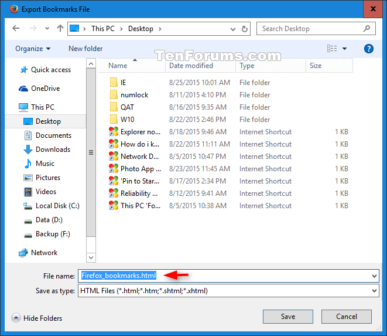Select the 'Photo App ...' shortcut icon
The height and width of the screenshot is (336, 387).
[114, 169]
